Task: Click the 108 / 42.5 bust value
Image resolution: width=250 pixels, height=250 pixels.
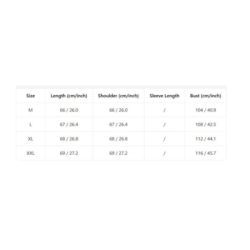Action: [206, 124]
